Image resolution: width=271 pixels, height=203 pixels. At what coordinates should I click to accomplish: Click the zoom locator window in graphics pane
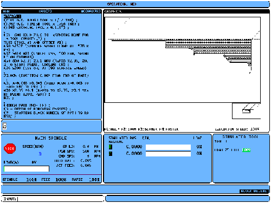pyautogui.click(x=246, y=111)
